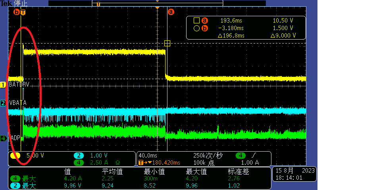377x190 pixels.
Task: Click the circle cursor b symbol in readout
Action: click(196, 28)
